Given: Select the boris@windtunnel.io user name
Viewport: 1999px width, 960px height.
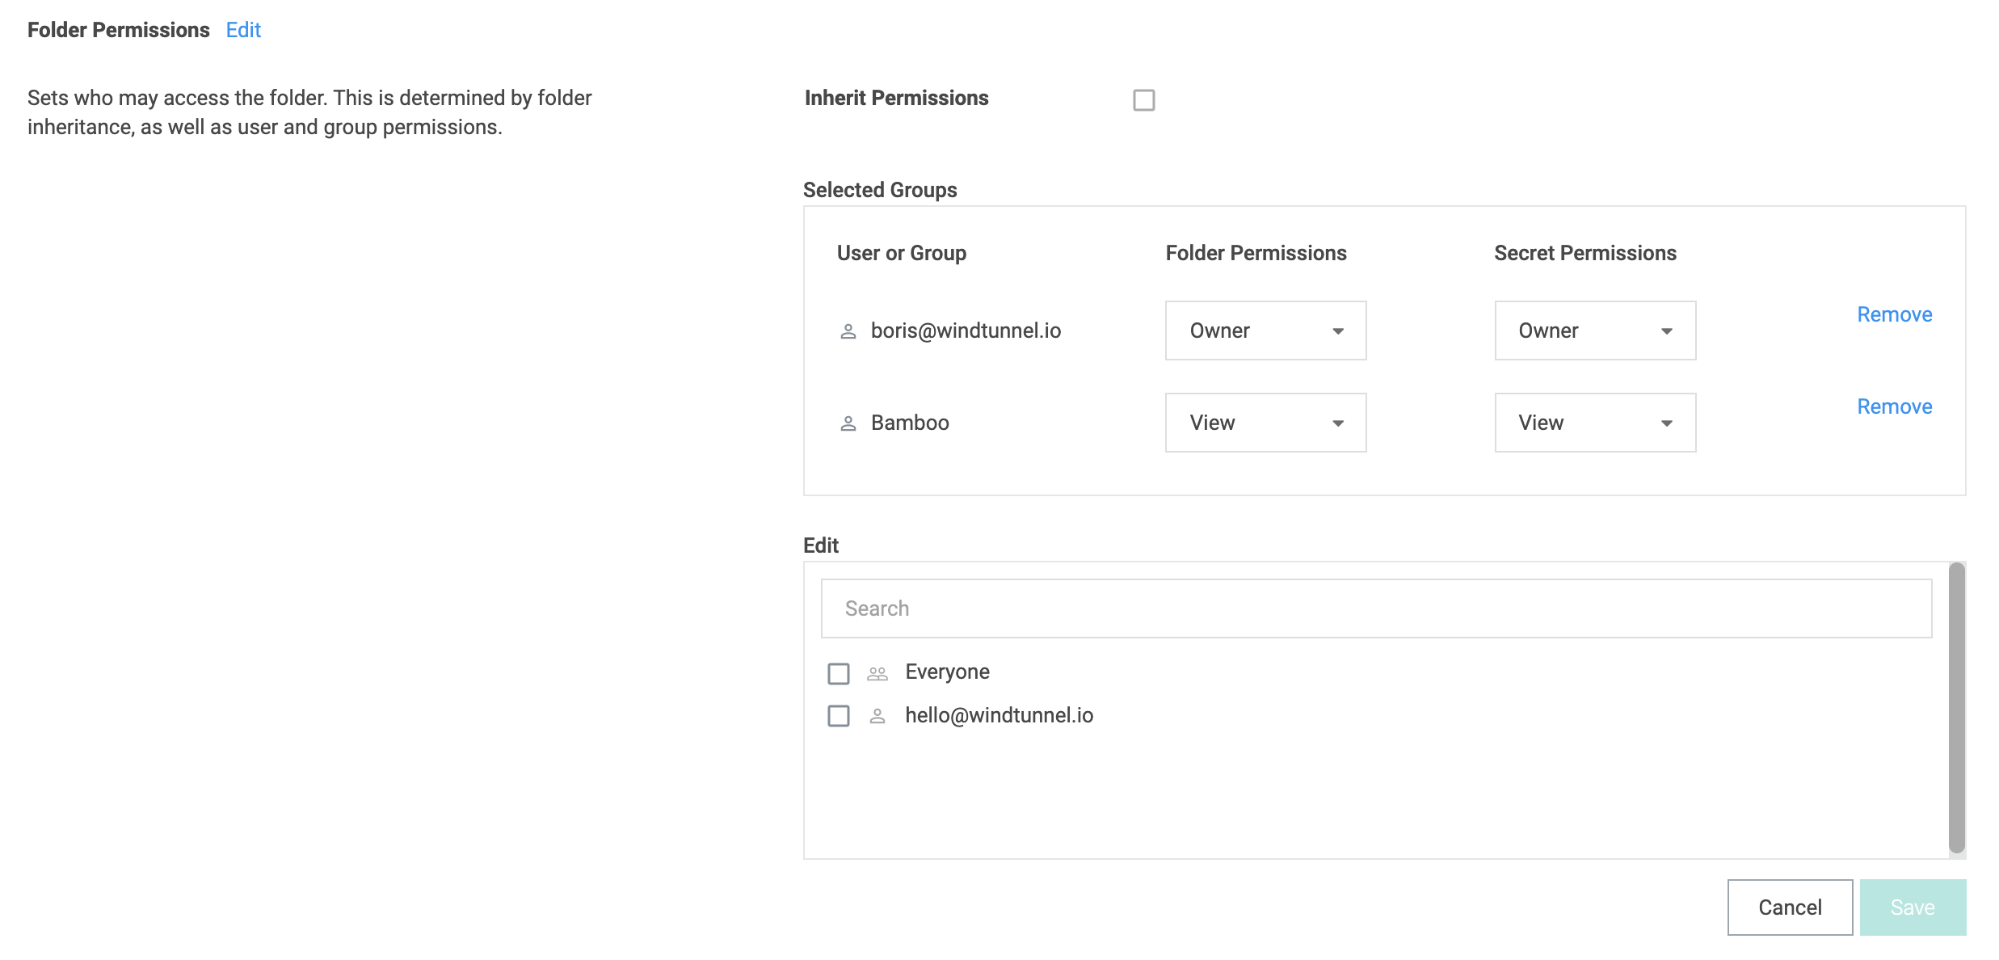Looking at the screenshot, I should [x=966, y=331].
